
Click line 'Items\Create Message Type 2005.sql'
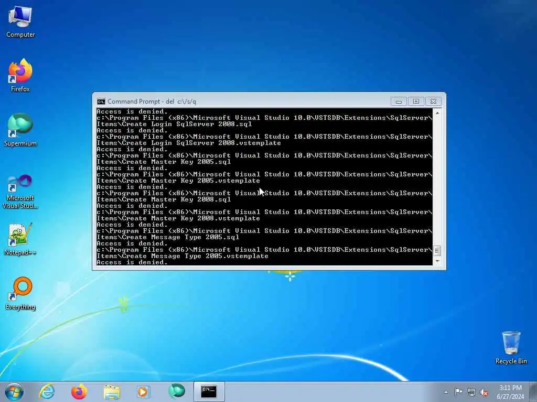point(168,237)
